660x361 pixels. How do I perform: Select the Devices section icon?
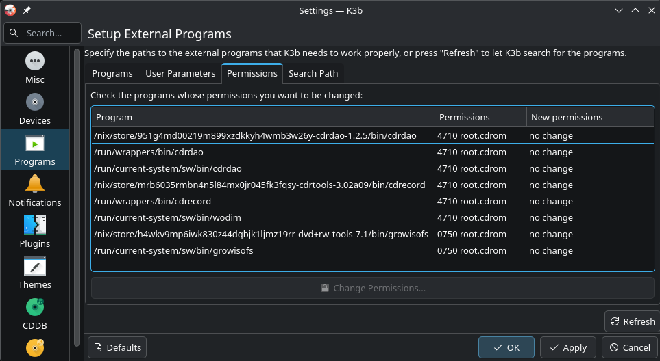pyautogui.click(x=35, y=109)
